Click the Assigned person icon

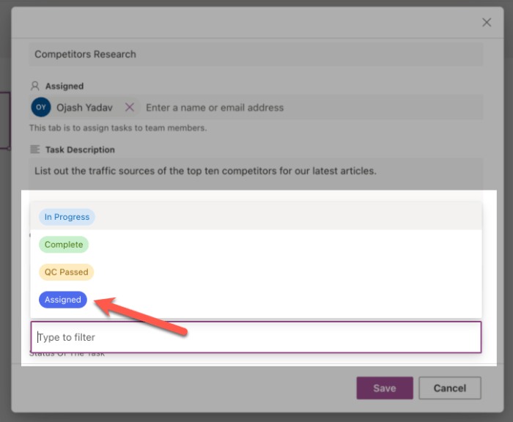pyautogui.click(x=34, y=86)
